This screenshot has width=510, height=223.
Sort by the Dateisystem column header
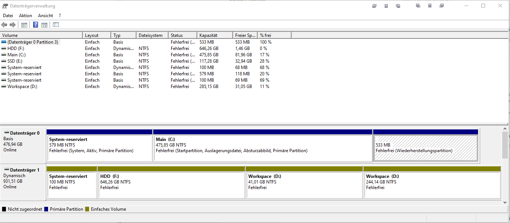tap(152, 35)
